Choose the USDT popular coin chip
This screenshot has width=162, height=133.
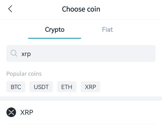tap(41, 87)
